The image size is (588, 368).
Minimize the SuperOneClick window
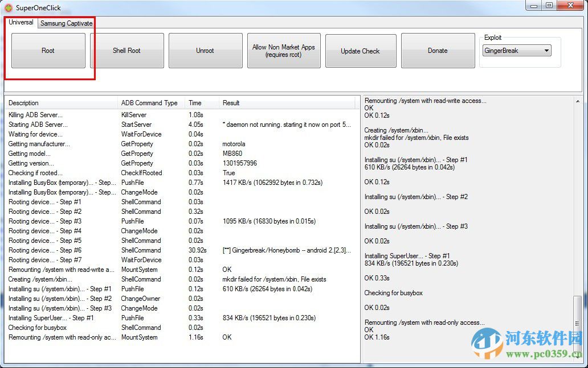[534, 5]
